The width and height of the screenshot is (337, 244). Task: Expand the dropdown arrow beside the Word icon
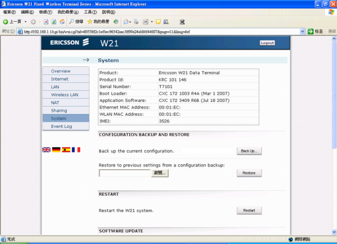tap(152, 22)
